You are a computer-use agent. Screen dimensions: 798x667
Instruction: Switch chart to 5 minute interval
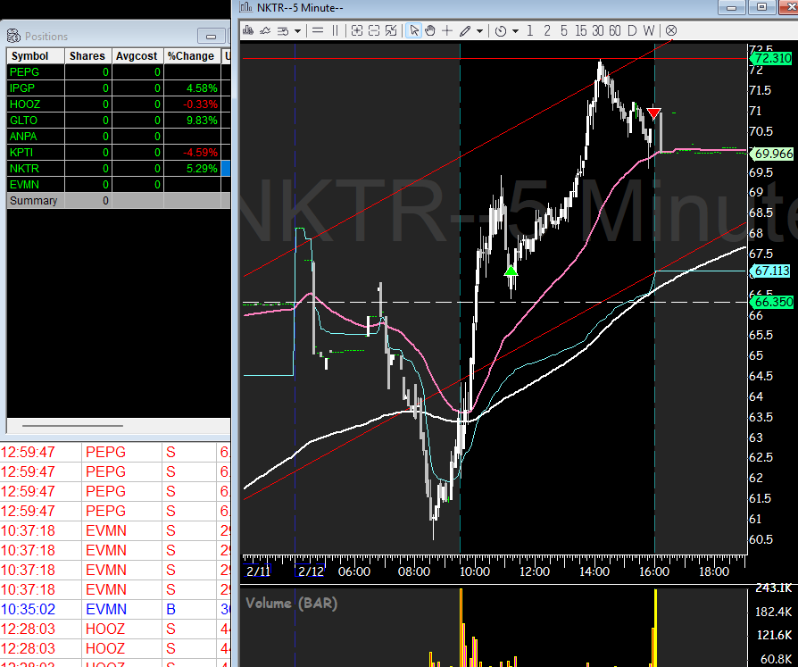(564, 31)
